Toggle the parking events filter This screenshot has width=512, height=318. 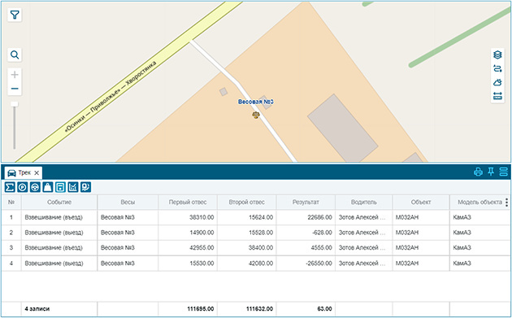(x=22, y=187)
